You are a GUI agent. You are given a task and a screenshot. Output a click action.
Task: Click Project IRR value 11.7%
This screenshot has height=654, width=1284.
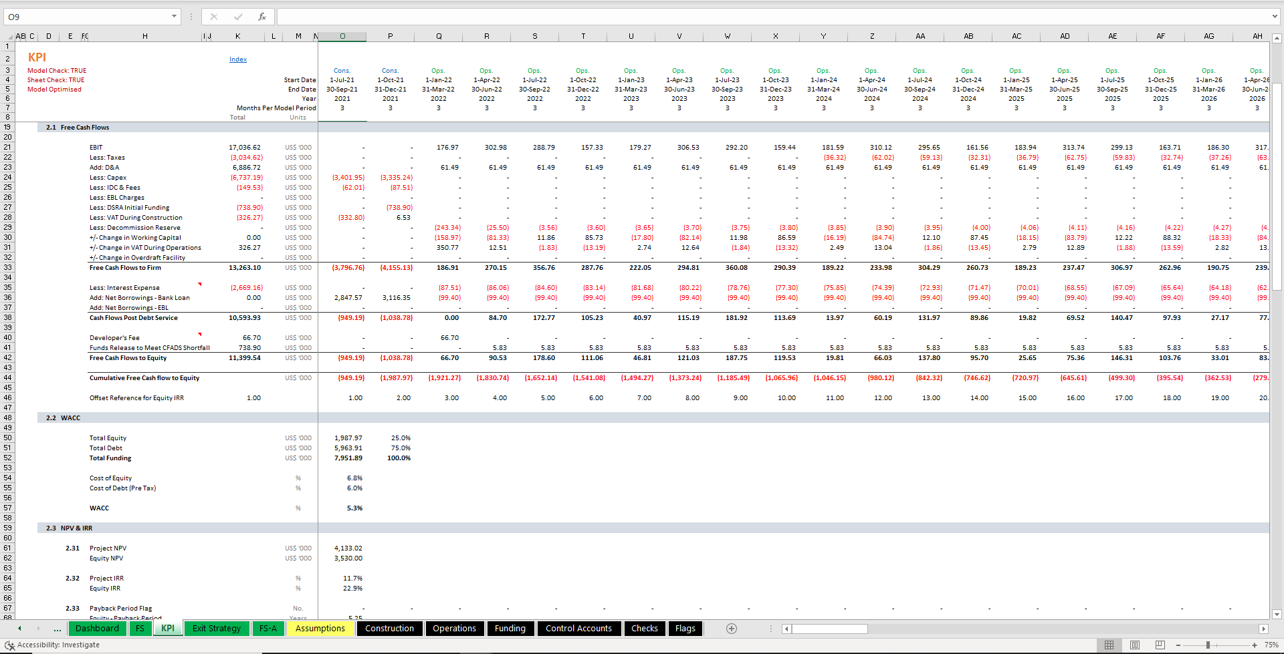(352, 579)
